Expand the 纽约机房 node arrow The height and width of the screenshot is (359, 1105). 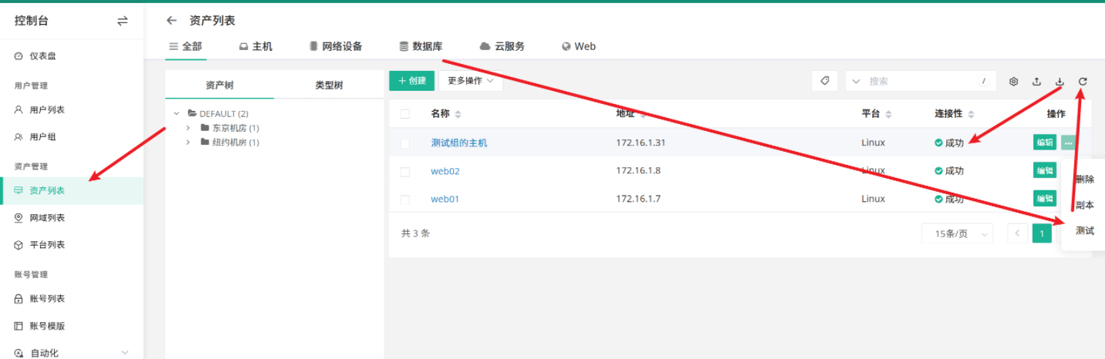188,143
